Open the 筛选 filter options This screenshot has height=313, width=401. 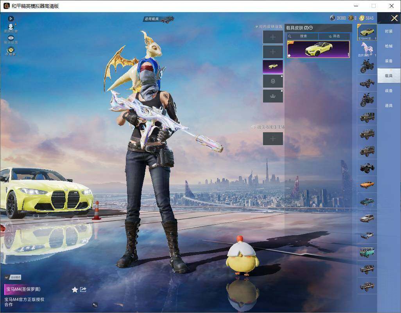coord(334,36)
